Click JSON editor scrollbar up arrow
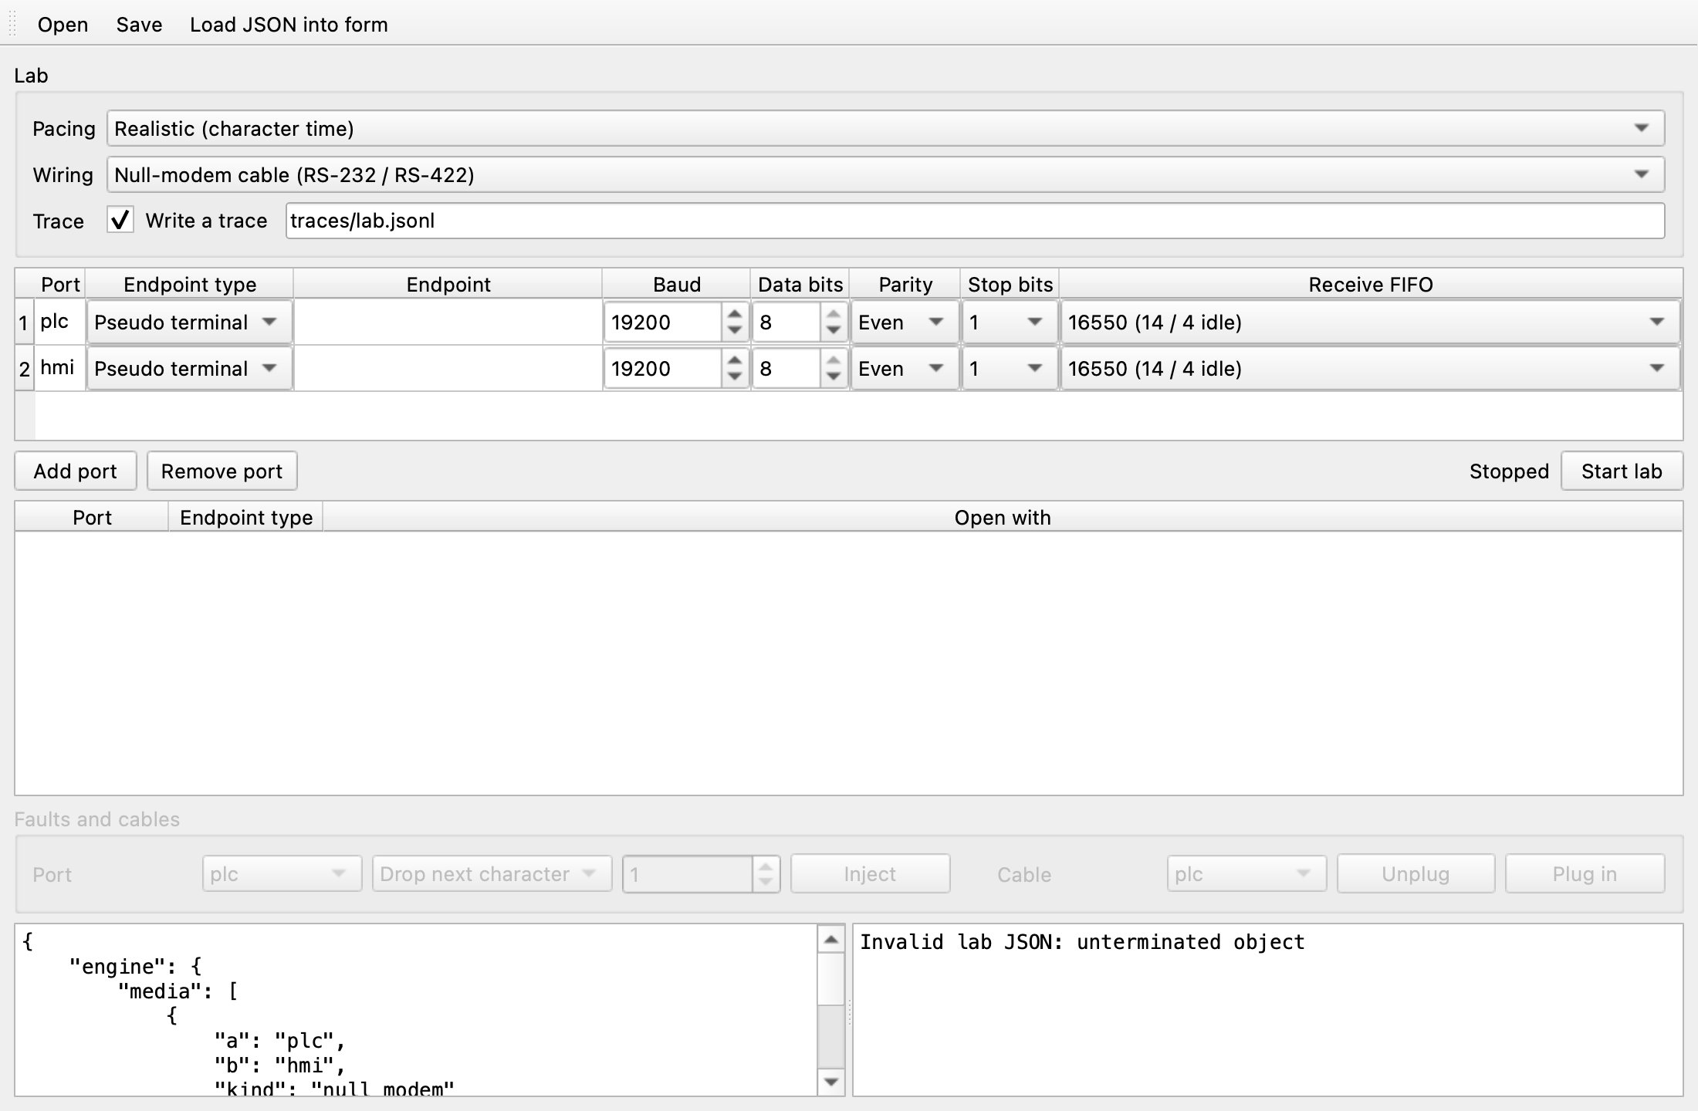 pos(831,939)
